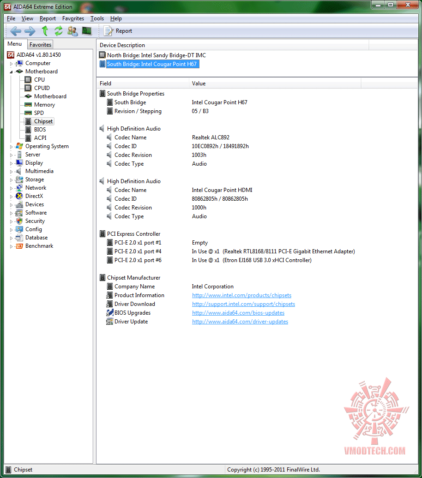Click the Back arrow toolbar icon

16,31
